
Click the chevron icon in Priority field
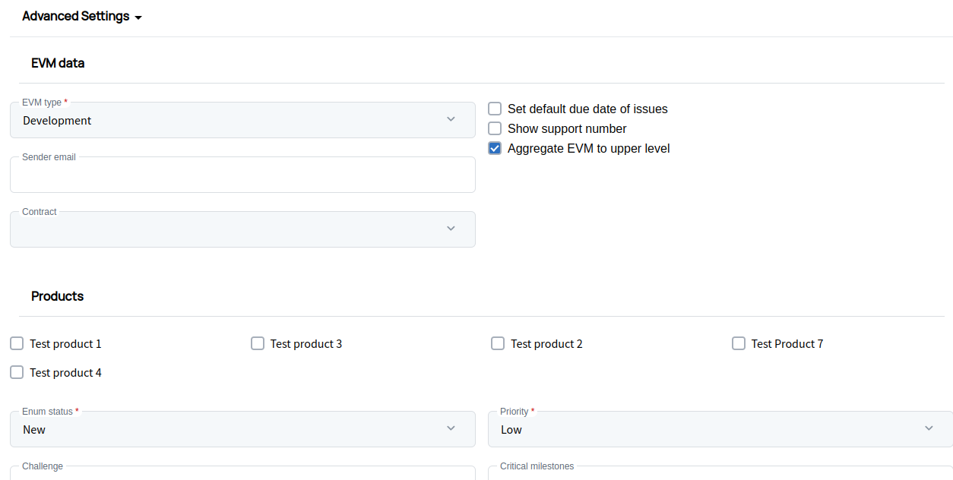pos(929,428)
